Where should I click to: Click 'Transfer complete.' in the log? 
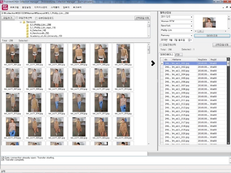[x=15, y=160]
